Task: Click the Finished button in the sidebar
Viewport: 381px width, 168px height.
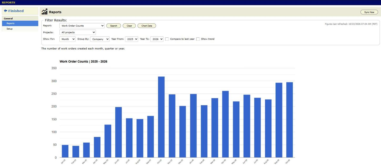Action: (20, 11)
